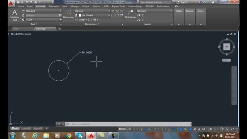Click the New drawing icon in Quick Access toolbar
The width and height of the screenshot is (247, 139).
pos(18,2)
